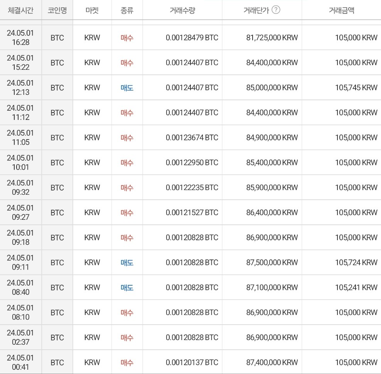Viewport: 381px width, 374px height.
Task: Select the BTC coin name in the 10:01 row
Action: click(x=57, y=163)
